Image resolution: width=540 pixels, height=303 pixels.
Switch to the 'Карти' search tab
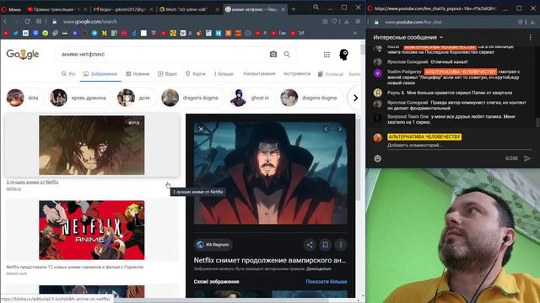tap(195, 73)
